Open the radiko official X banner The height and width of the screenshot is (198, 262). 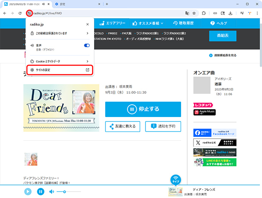(x=215, y=143)
